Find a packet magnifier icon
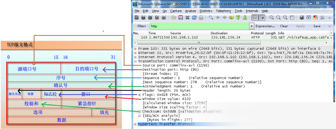Viewport: 336px width, 129px height. click(211, 17)
